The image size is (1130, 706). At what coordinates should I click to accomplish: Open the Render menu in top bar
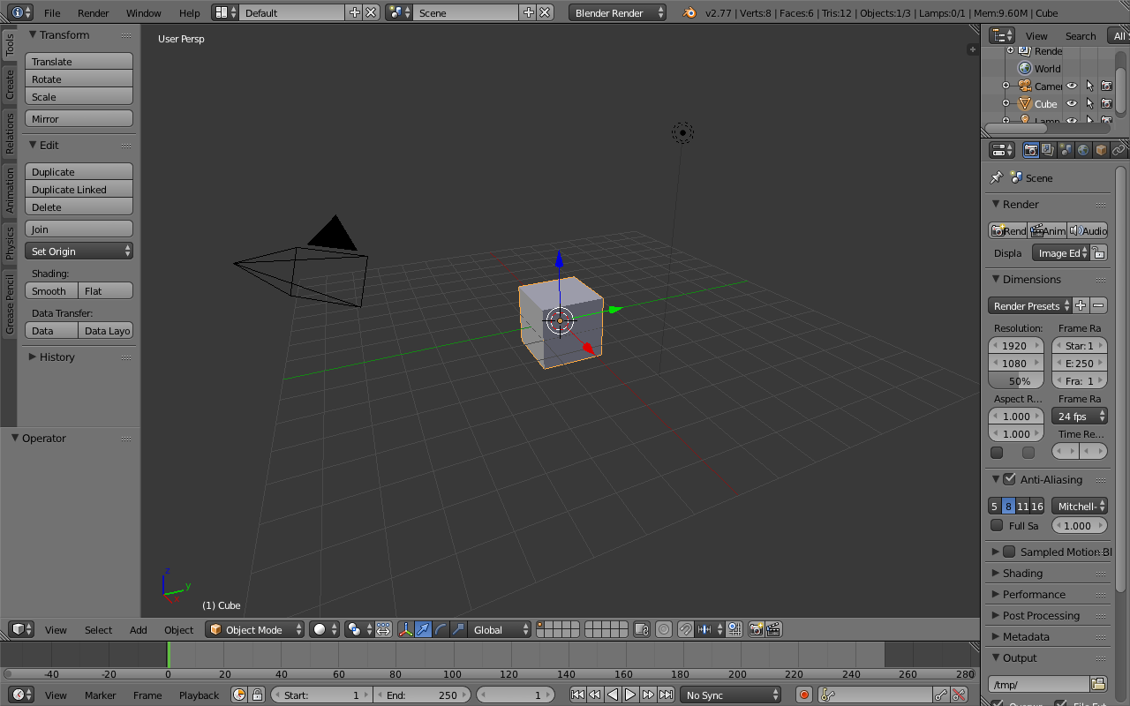(x=93, y=12)
